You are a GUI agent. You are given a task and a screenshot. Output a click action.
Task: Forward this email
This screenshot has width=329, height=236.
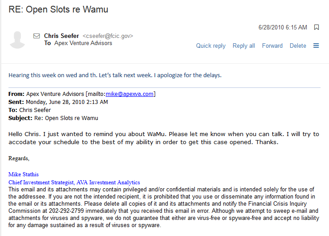pos(272,46)
